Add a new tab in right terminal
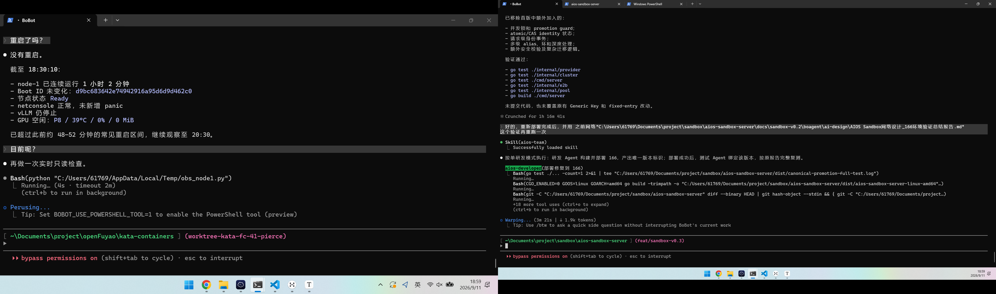996x294 pixels. (x=693, y=4)
